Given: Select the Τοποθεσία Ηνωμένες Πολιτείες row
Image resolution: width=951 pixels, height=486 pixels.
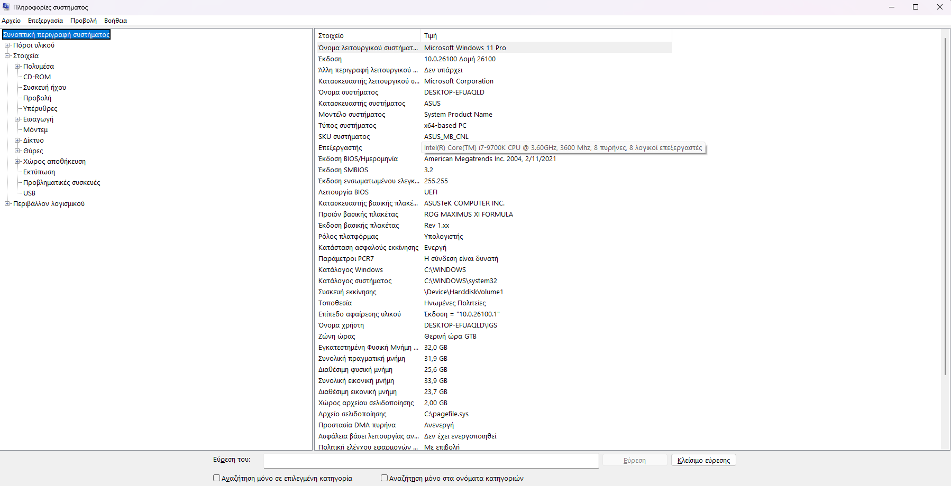Looking at the screenshot, I should (493, 303).
